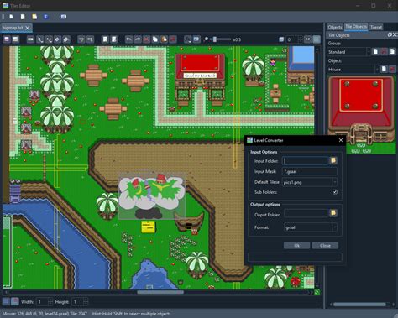Click the screenshot icon in the top toolbar

point(64,17)
